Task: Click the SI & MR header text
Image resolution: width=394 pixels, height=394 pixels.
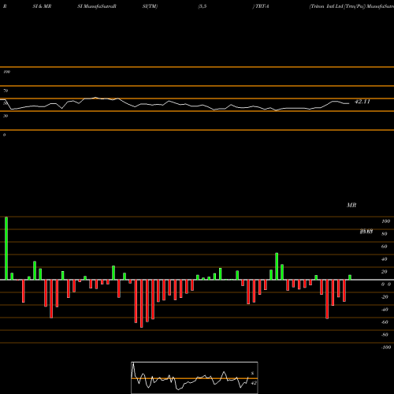Action: pos(42,6)
